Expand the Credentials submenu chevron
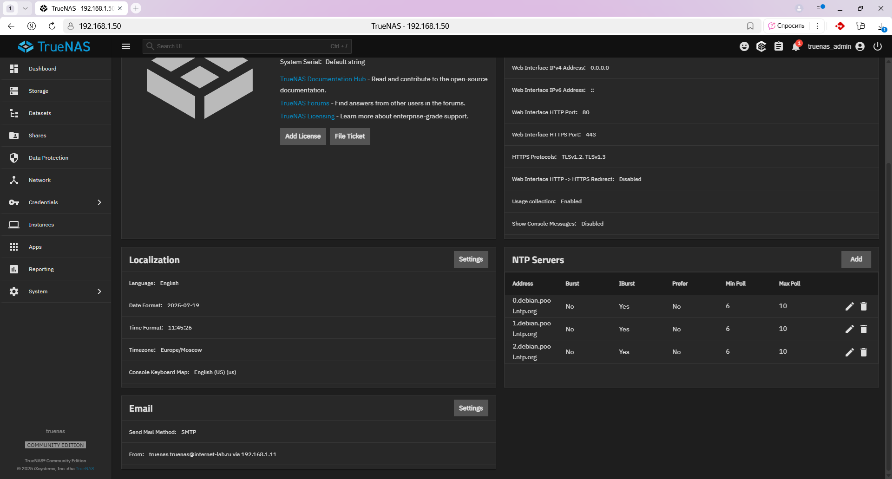The width and height of the screenshot is (892, 479). [x=99, y=202]
